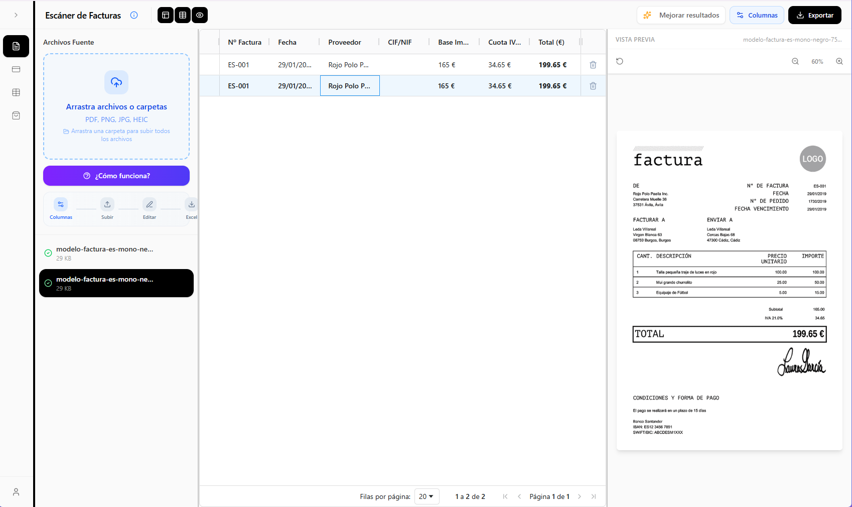
Task: Open the table section icon in the sidebar
Action: [x=16, y=92]
